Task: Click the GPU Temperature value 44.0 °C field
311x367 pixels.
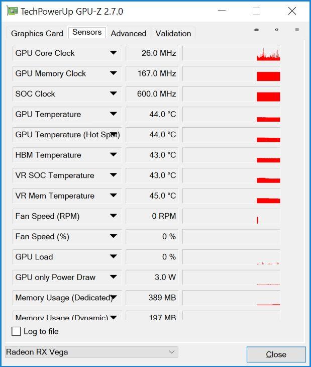Action: (x=152, y=114)
